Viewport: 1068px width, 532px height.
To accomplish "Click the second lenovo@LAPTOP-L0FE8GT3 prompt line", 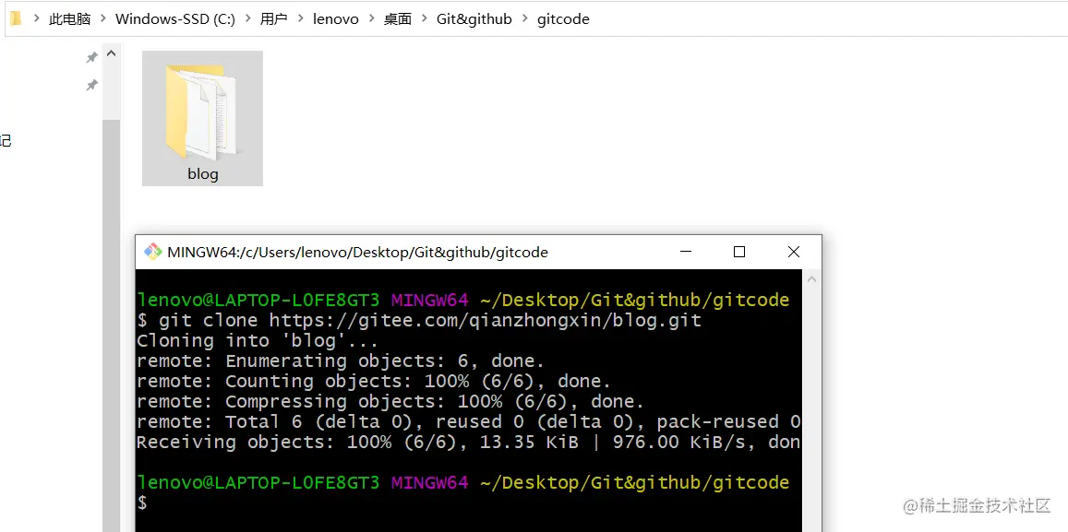I will [x=463, y=483].
